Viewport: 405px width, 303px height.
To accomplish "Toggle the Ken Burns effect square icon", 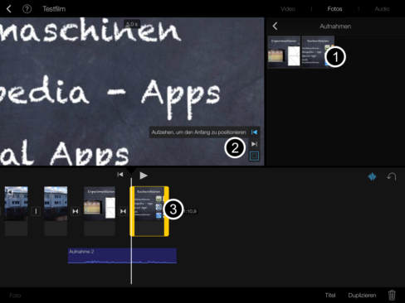I will point(254,156).
